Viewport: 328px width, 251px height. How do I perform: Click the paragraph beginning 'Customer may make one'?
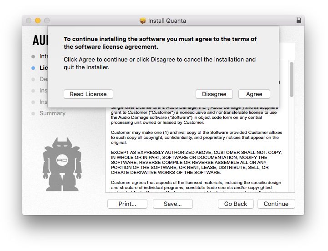pyautogui.click(x=197, y=138)
